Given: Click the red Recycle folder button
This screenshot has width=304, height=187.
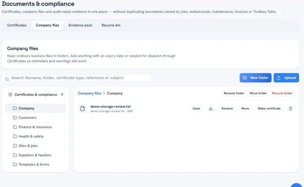Looking at the screenshot, I should (x=282, y=93).
